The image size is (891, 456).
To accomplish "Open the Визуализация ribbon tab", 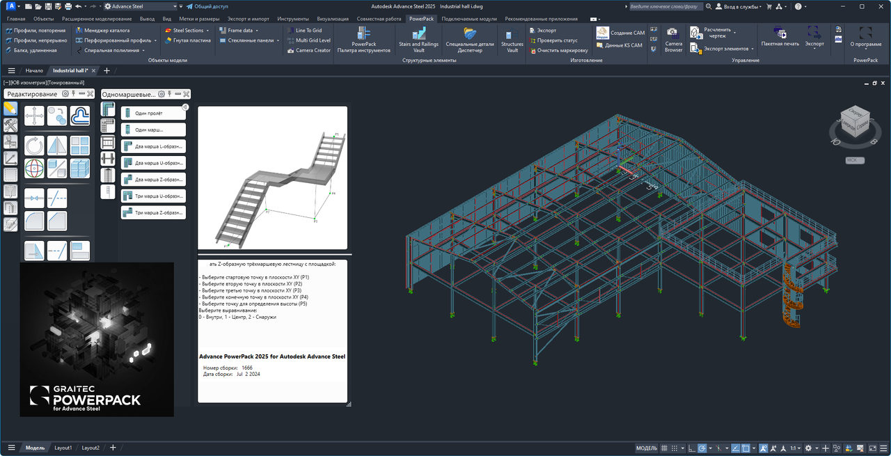I will [333, 19].
